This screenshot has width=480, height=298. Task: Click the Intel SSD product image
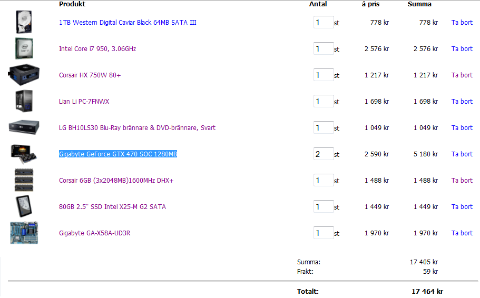click(x=24, y=206)
